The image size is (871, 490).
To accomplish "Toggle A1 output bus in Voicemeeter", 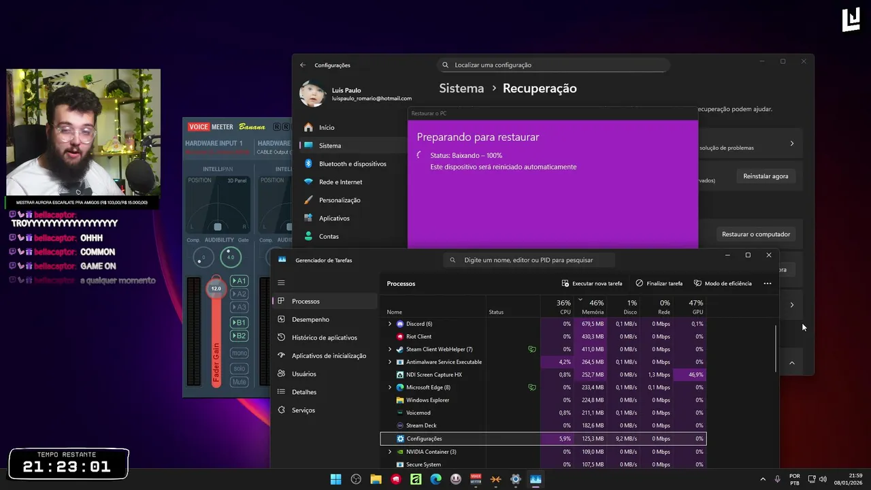I will 239,281.
